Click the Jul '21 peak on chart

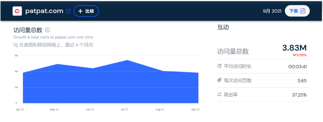(127, 60)
